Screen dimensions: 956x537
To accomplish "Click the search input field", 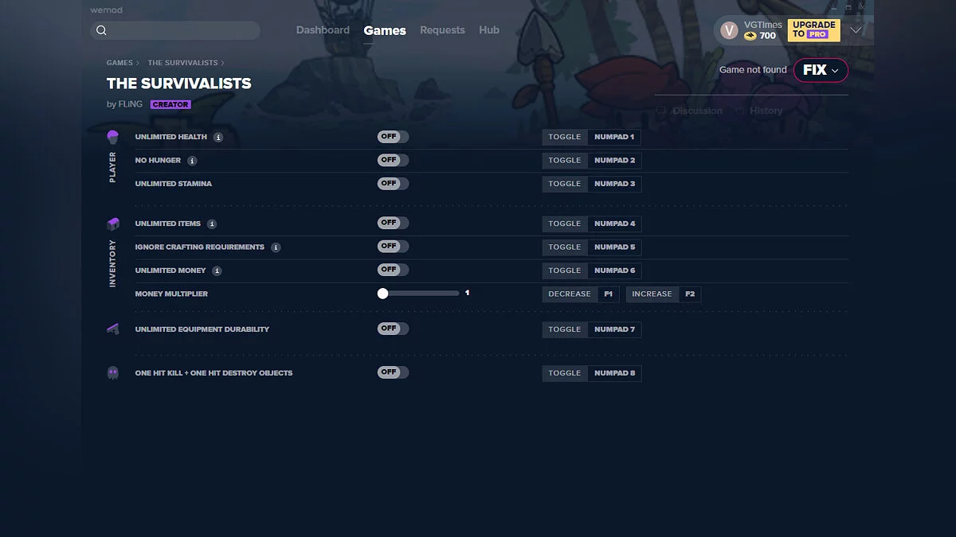I will 175,30.
